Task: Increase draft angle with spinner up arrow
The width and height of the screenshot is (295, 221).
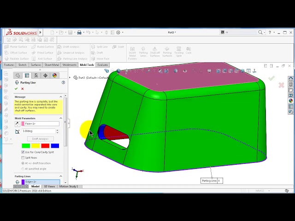Action: click(57, 130)
